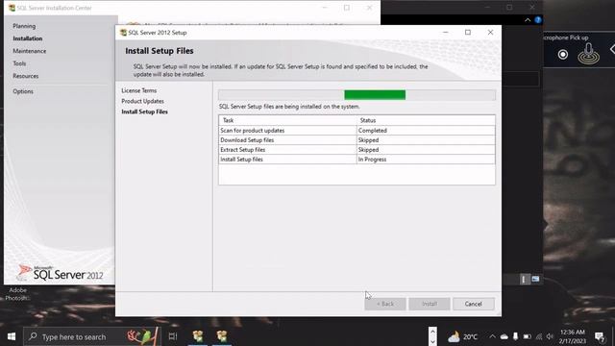Open Task View from taskbar
The height and width of the screenshot is (346, 615).
coord(173,336)
